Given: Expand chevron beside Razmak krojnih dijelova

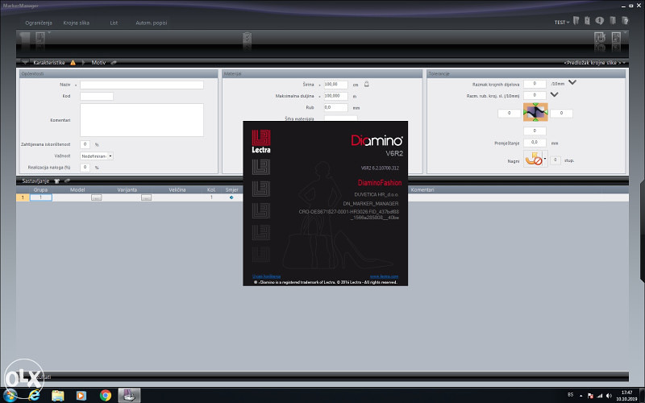Looking at the screenshot, I should click(x=572, y=82).
